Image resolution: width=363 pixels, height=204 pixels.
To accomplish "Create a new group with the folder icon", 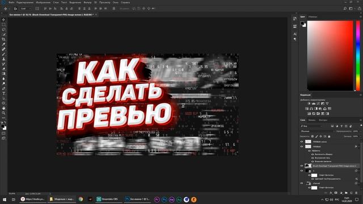I will (x=346, y=193).
